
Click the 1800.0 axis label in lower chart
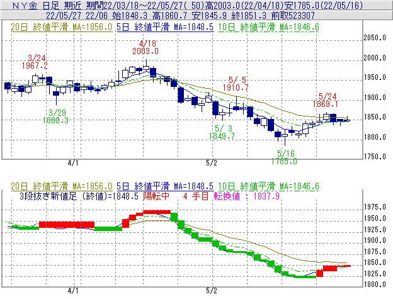375,285
